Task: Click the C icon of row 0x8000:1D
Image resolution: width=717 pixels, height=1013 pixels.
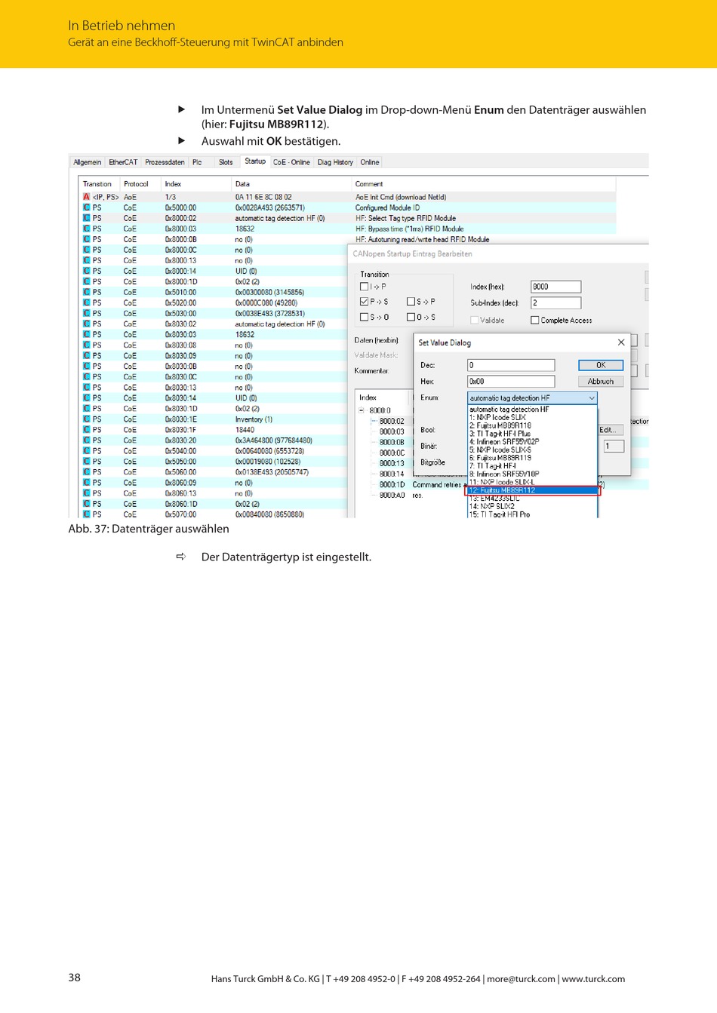Action: point(86,281)
